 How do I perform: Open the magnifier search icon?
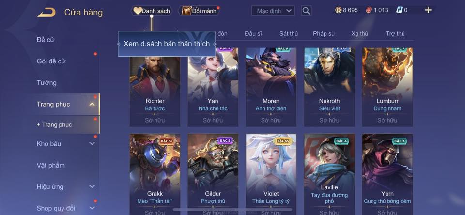tap(306, 11)
